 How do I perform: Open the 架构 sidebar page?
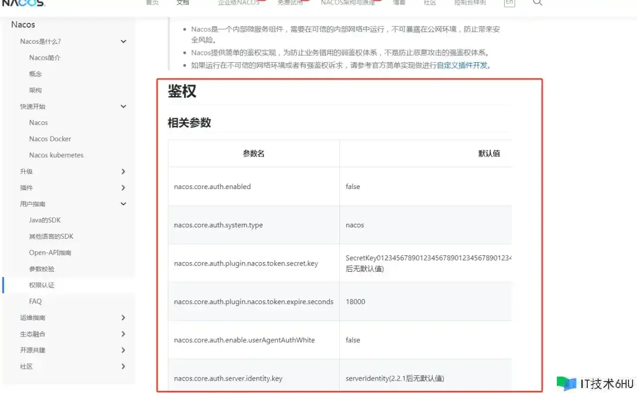click(x=35, y=90)
